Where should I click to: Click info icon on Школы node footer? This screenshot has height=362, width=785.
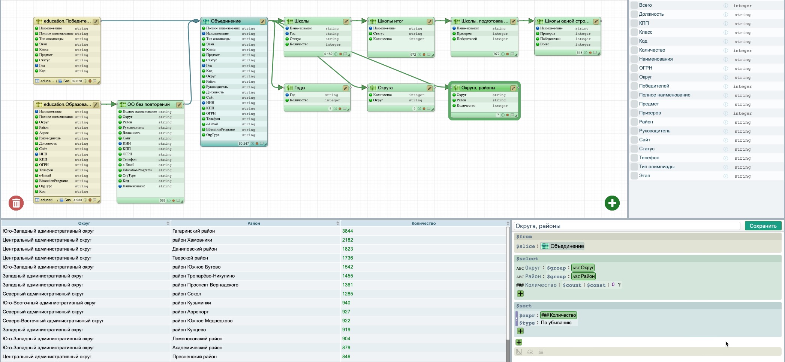point(336,54)
